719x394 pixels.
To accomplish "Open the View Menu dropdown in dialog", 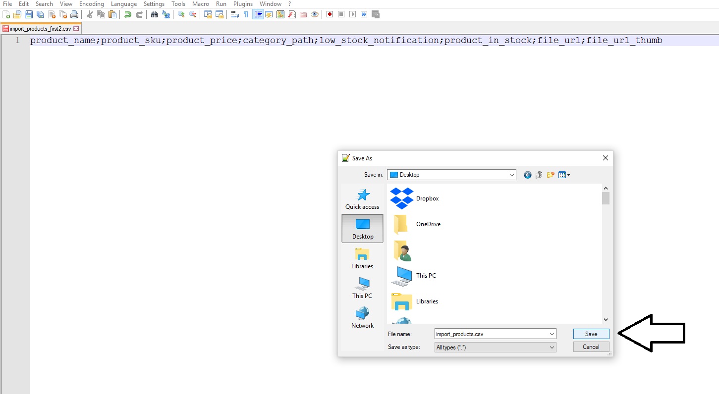I will click(x=564, y=175).
